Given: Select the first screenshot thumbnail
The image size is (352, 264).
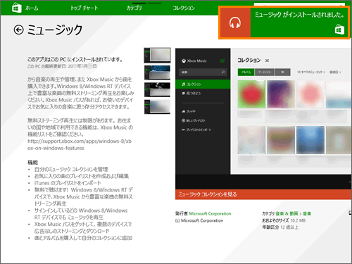Looking at the screenshot, I should tap(157, 56).
